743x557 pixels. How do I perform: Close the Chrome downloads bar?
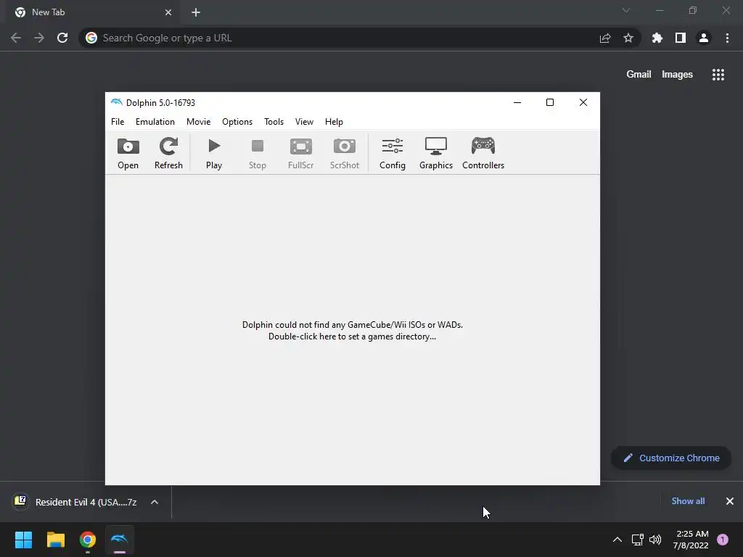pyautogui.click(x=730, y=501)
